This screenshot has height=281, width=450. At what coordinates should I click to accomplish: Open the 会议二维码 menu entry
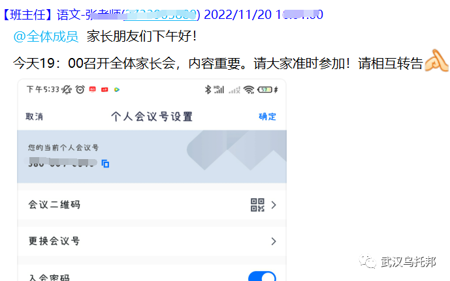[152, 205]
